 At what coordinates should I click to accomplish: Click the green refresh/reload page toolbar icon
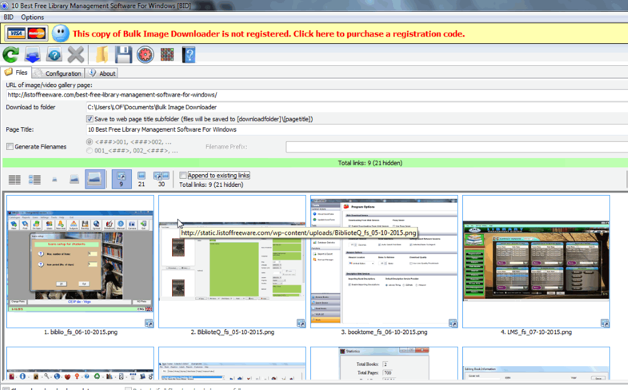click(x=11, y=55)
